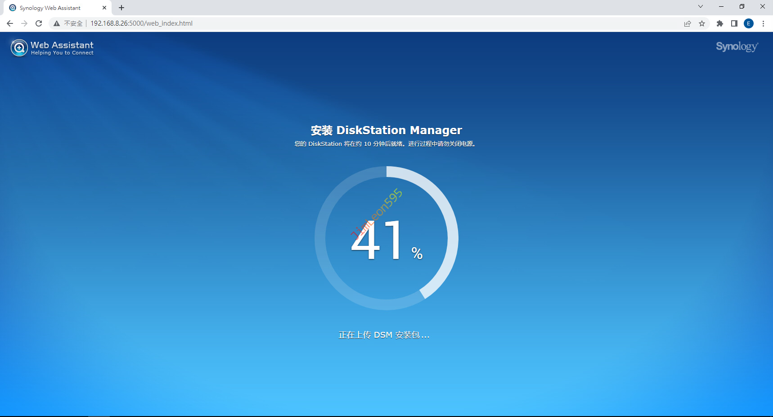Bookmark this page with star icon
Screen dimensions: 773x417
click(x=702, y=23)
